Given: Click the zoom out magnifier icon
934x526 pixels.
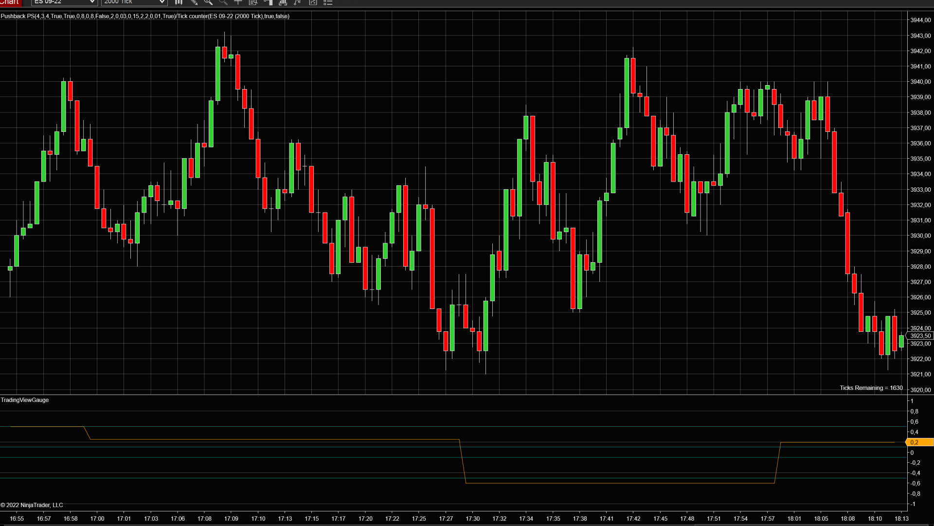Looking at the screenshot, I should [223, 2].
